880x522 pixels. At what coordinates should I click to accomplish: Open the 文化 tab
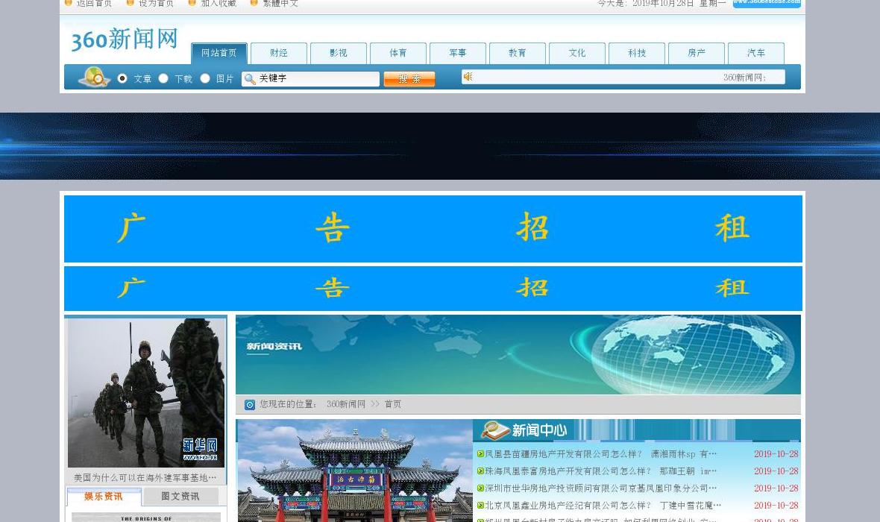(x=577, y=54)
